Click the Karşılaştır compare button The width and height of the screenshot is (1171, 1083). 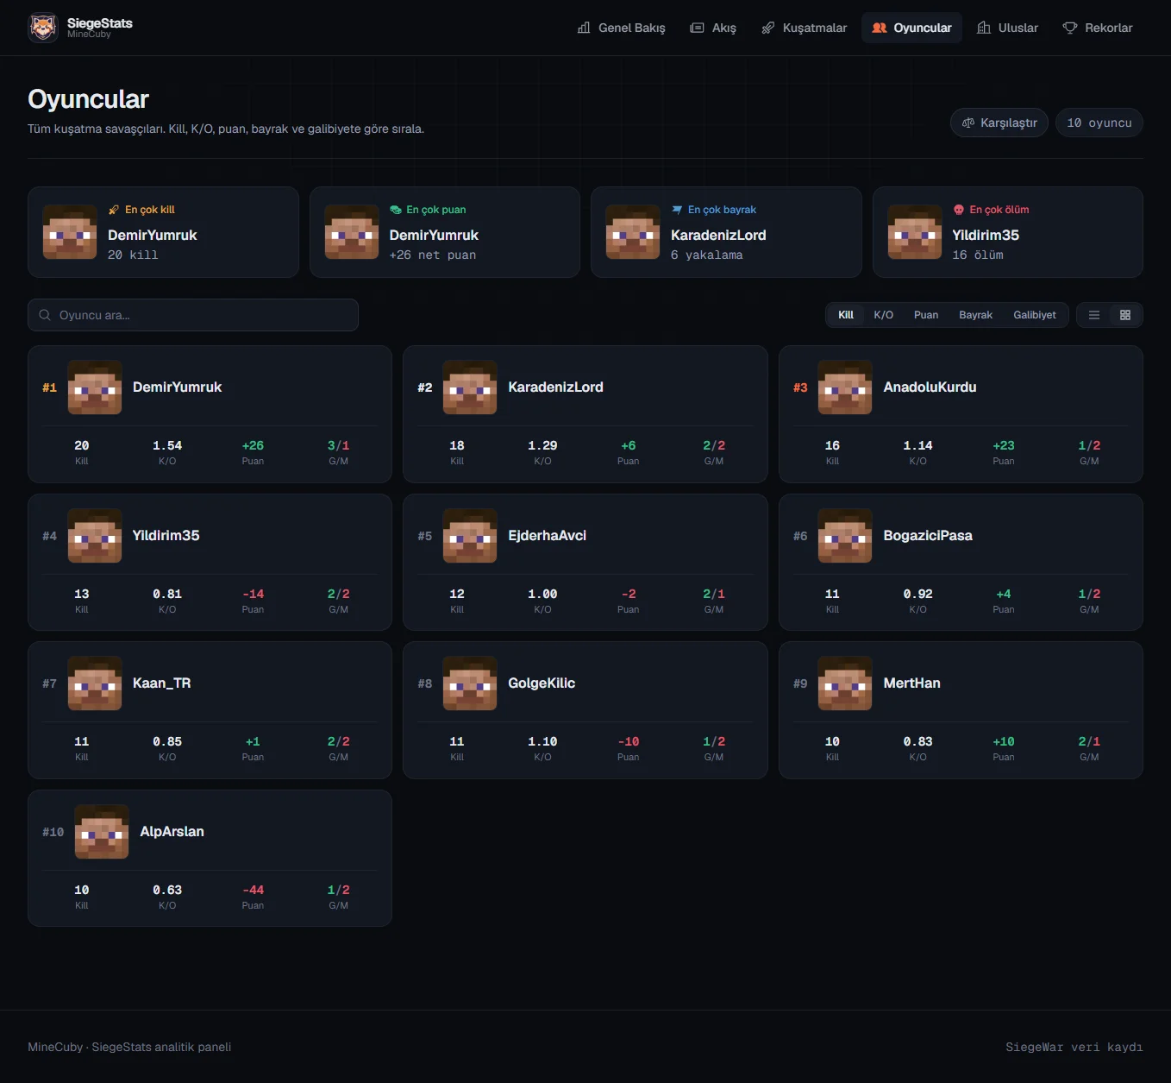point(999,123)
